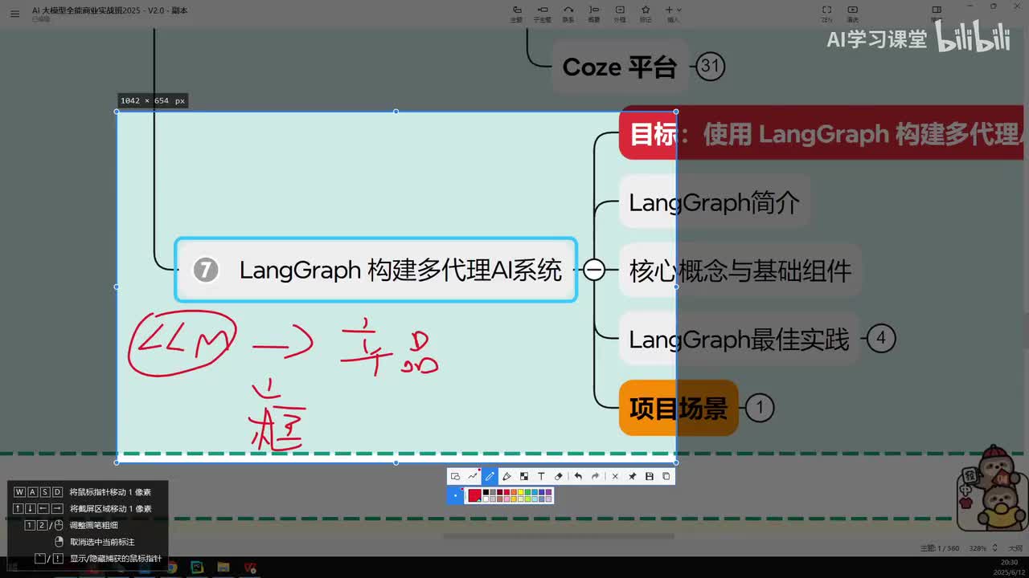Image resolution: width=1029 pixels, height=578 pixels.
Task: Click the Chrome taskbar icon
Action: (171, 568)
